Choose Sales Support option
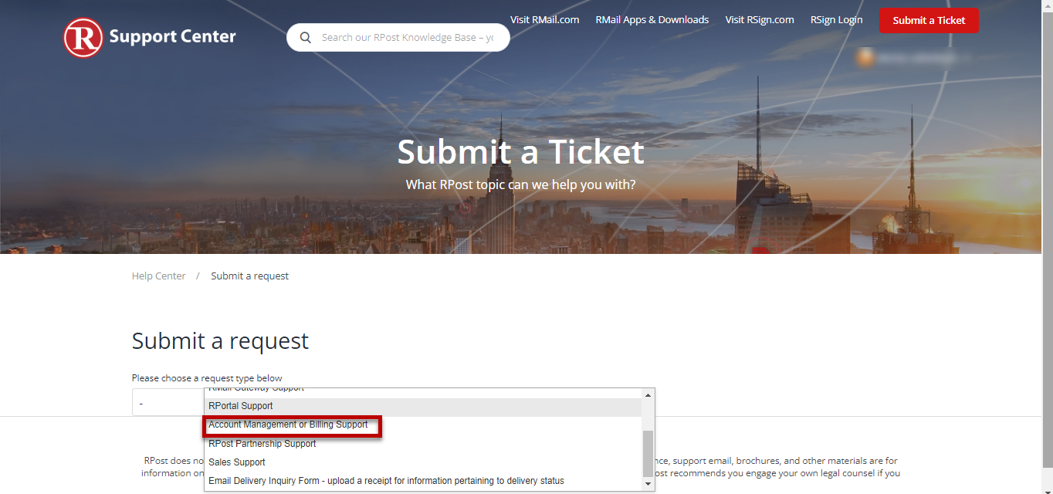Image resolution: width=1053 pixels, height=494 pixels. 423,462
